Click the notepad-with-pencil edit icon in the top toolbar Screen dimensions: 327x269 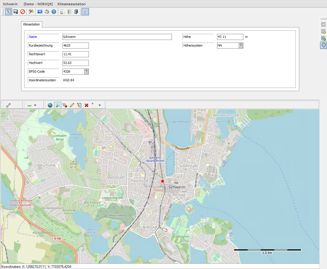click(x=9, y=12)
